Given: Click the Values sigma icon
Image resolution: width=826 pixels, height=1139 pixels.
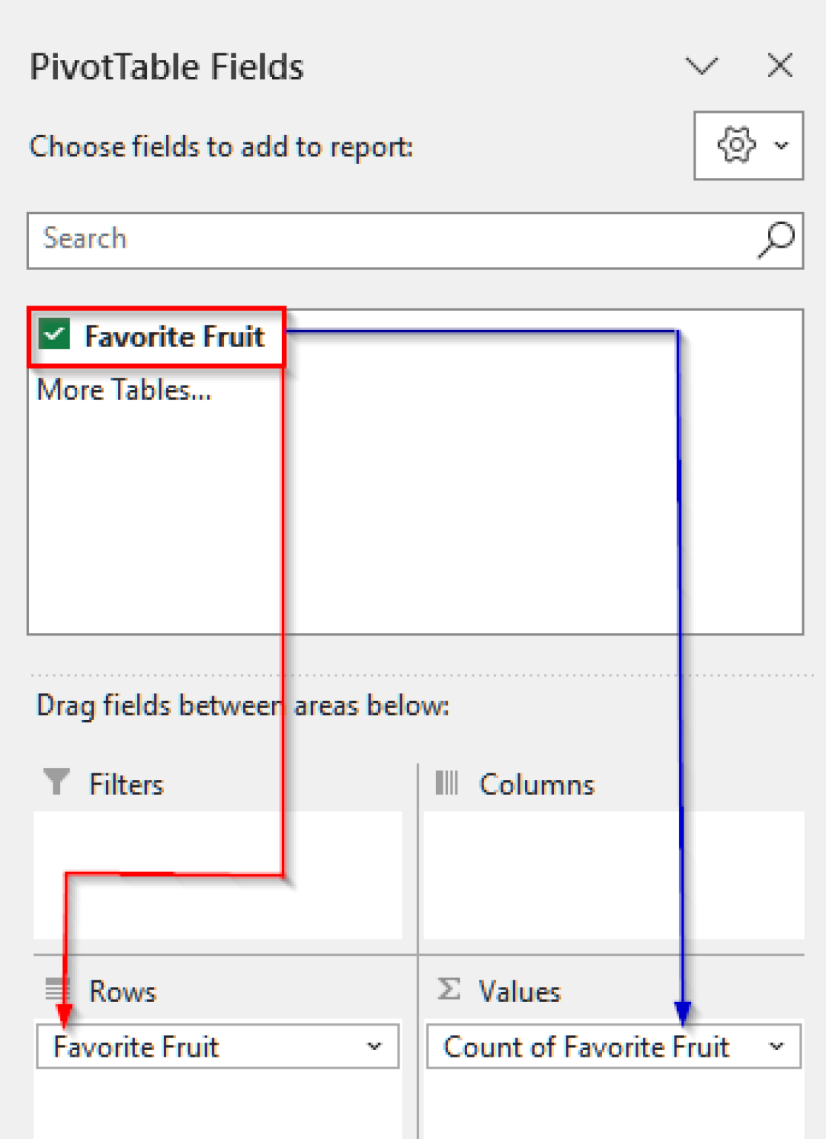Looking at the screenshot, I should tap(449, 989).
